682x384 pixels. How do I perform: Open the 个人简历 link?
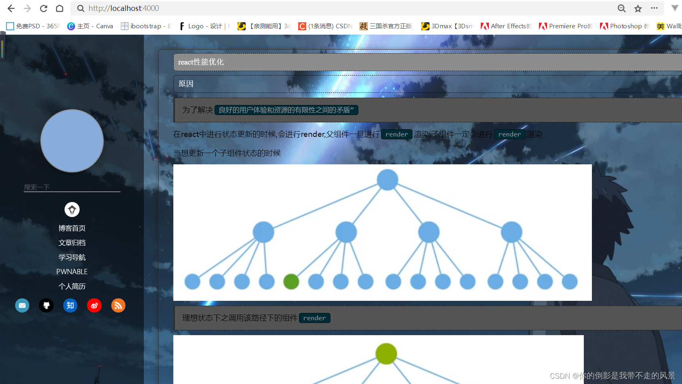(x=72, y=286)
